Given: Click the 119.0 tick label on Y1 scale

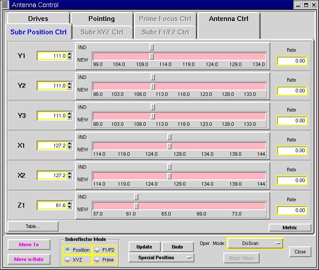Looking at the screenshot, I should tap(189, 64).
